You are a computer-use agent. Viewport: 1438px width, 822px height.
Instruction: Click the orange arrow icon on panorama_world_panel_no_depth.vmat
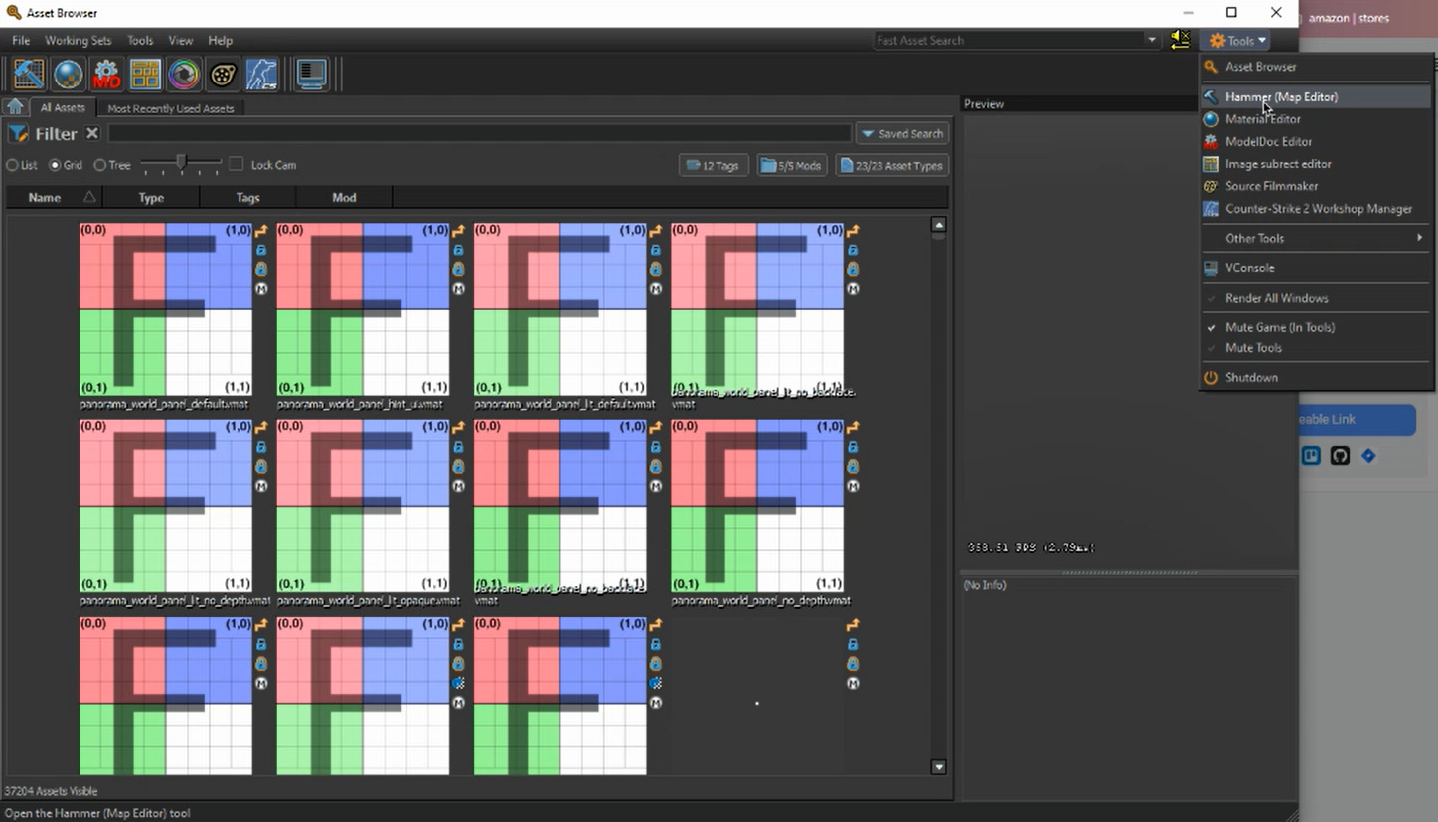pos(853,427)
